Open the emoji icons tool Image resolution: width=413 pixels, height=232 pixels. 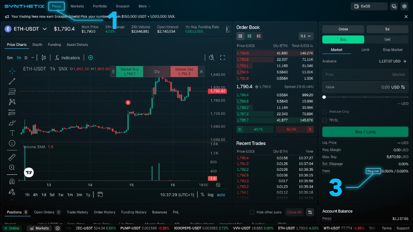[12, 143]
